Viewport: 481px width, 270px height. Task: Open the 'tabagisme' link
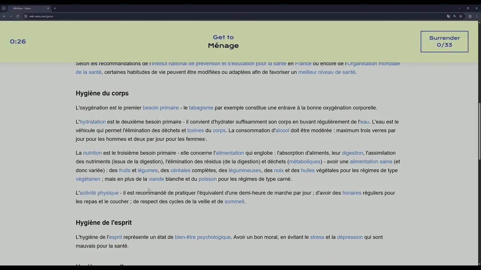click(x=201, y=108)
